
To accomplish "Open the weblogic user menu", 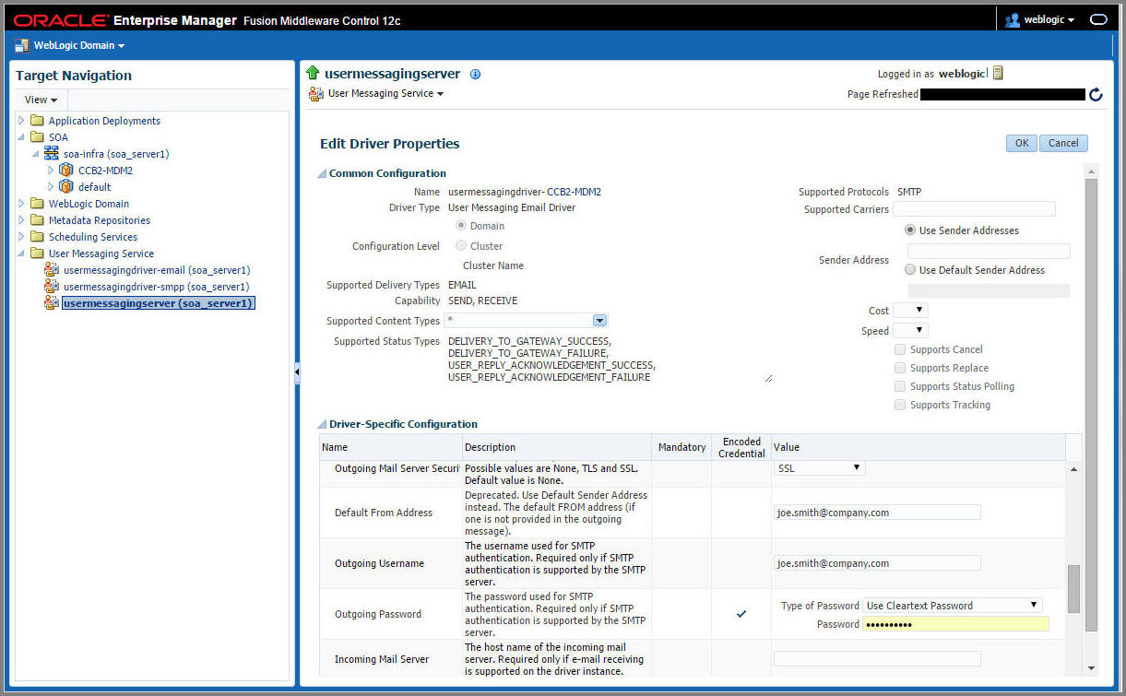I will coord(1049,19).
